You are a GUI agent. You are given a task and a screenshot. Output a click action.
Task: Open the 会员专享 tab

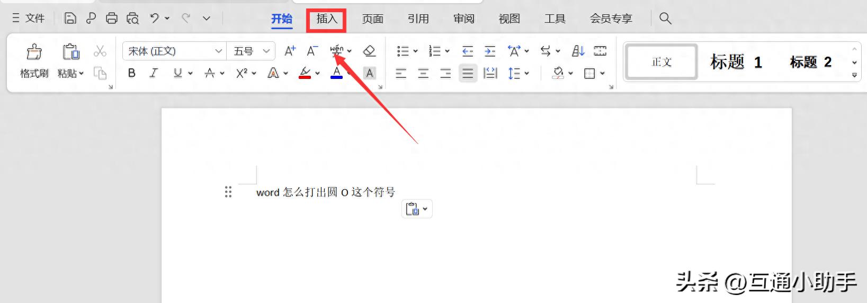click(611, 19)
